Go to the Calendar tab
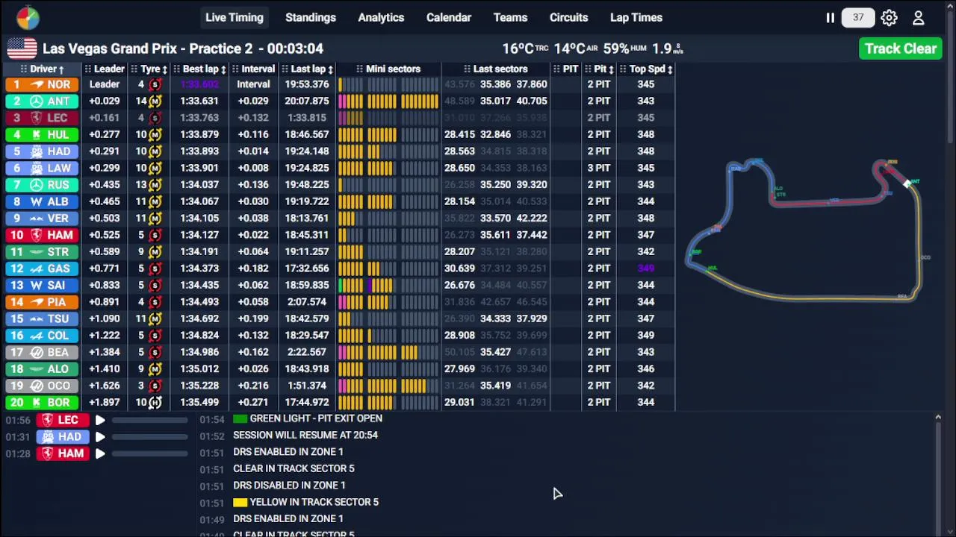The image size is (956, 537). 449,17
